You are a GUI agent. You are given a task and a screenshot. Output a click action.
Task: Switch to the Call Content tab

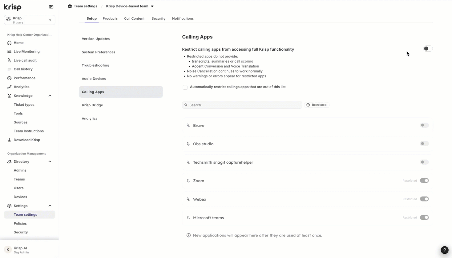point(134,18)
